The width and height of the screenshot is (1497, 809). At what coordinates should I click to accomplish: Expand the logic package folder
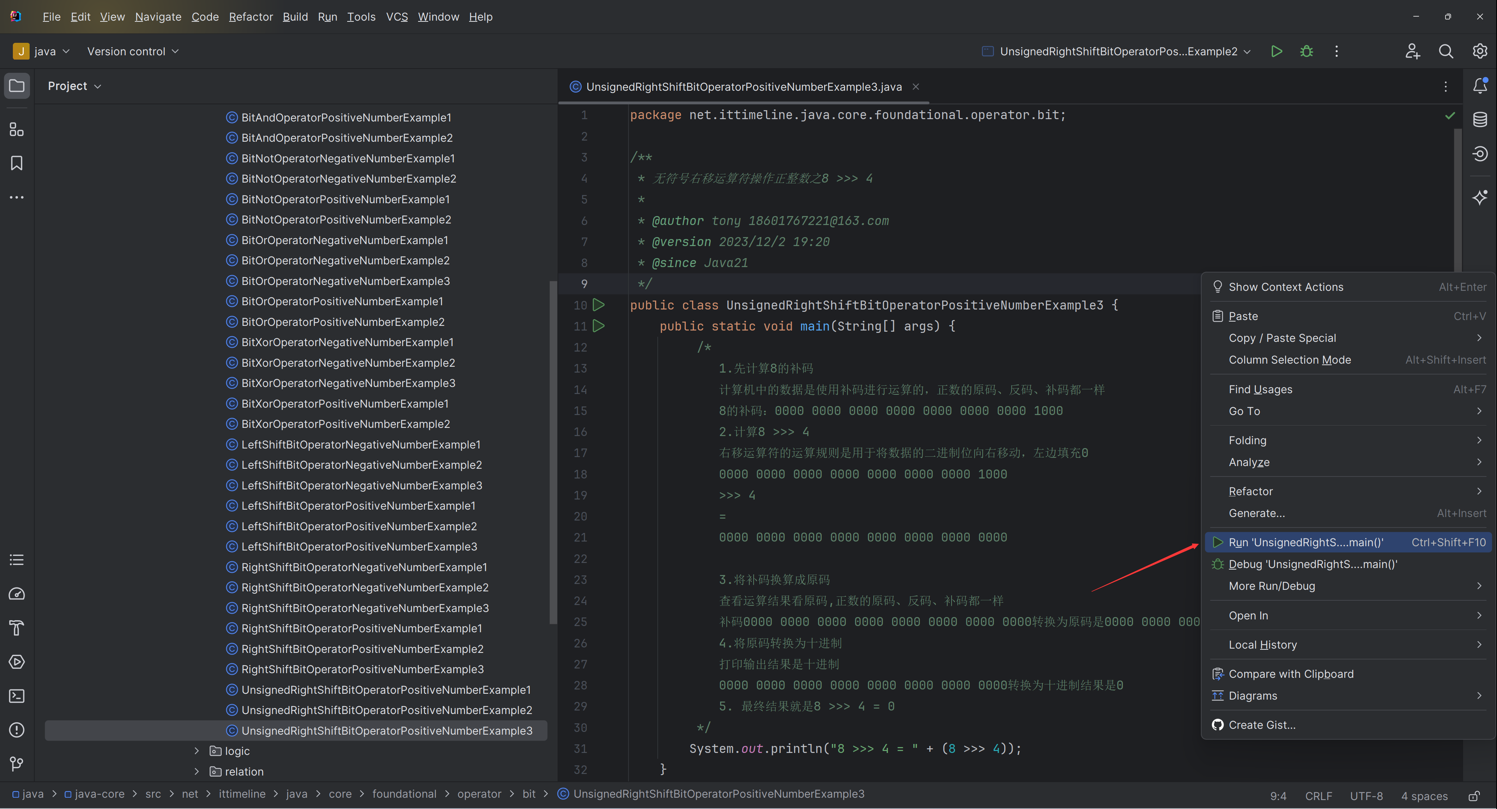(196, 751)
